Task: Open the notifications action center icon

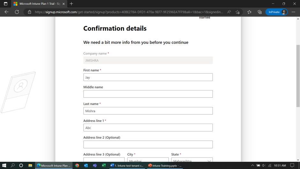Action: point(292,165)
